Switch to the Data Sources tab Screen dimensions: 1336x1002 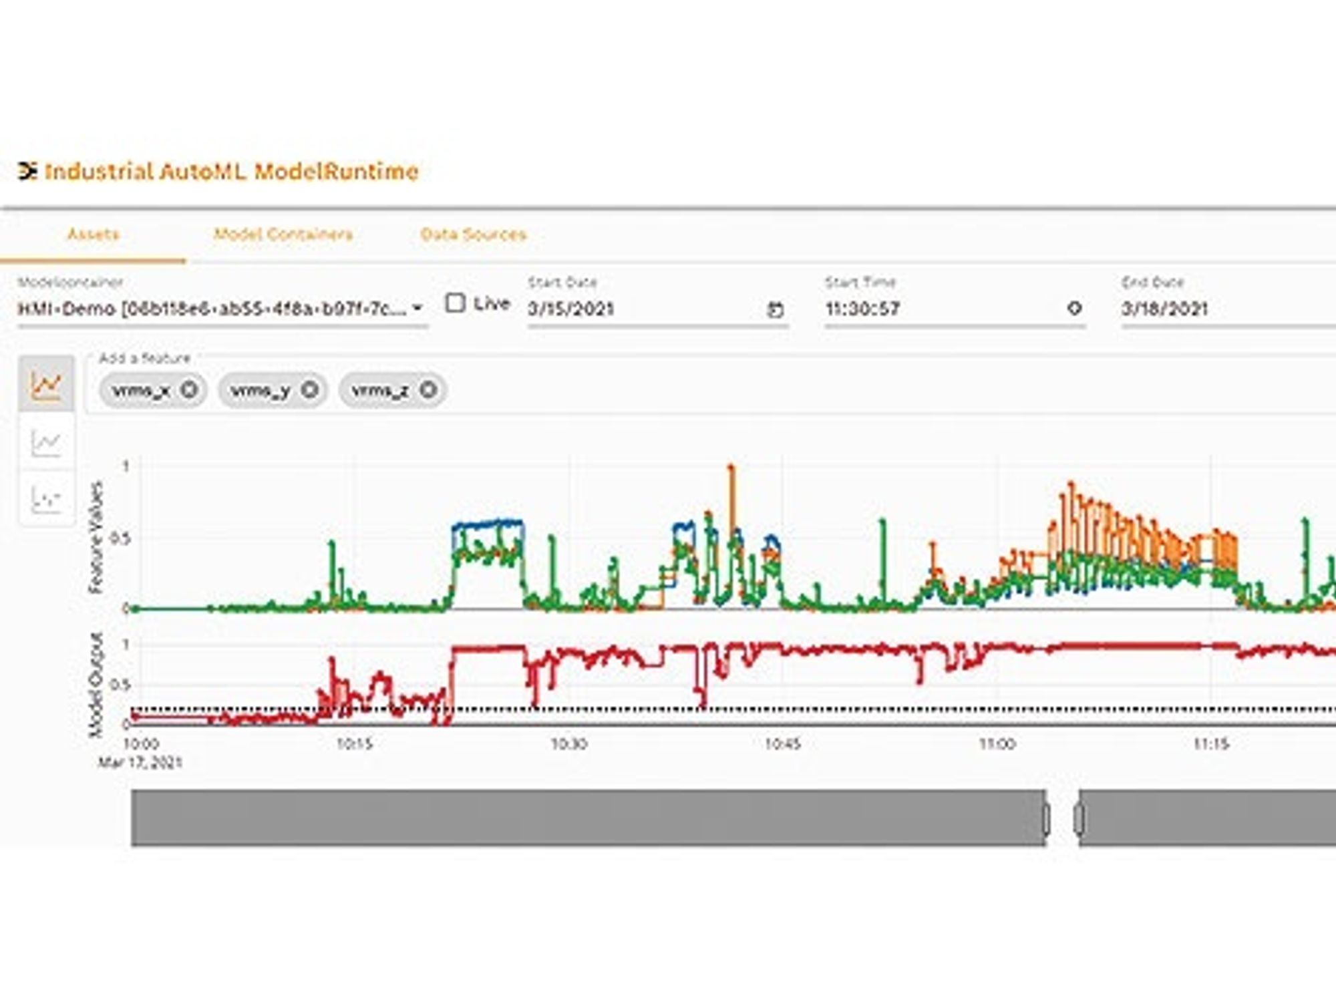[x=473, y=234]
